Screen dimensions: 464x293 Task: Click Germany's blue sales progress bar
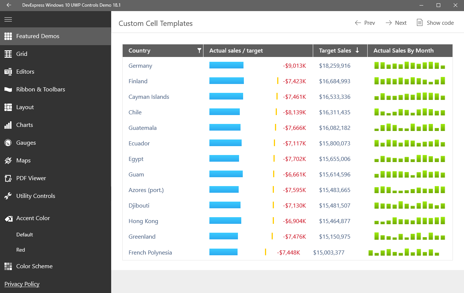coord(226,65)
